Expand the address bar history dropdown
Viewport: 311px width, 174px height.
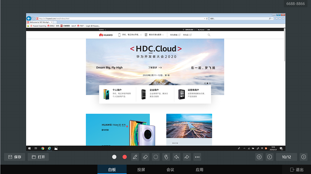tap(205, 18)
